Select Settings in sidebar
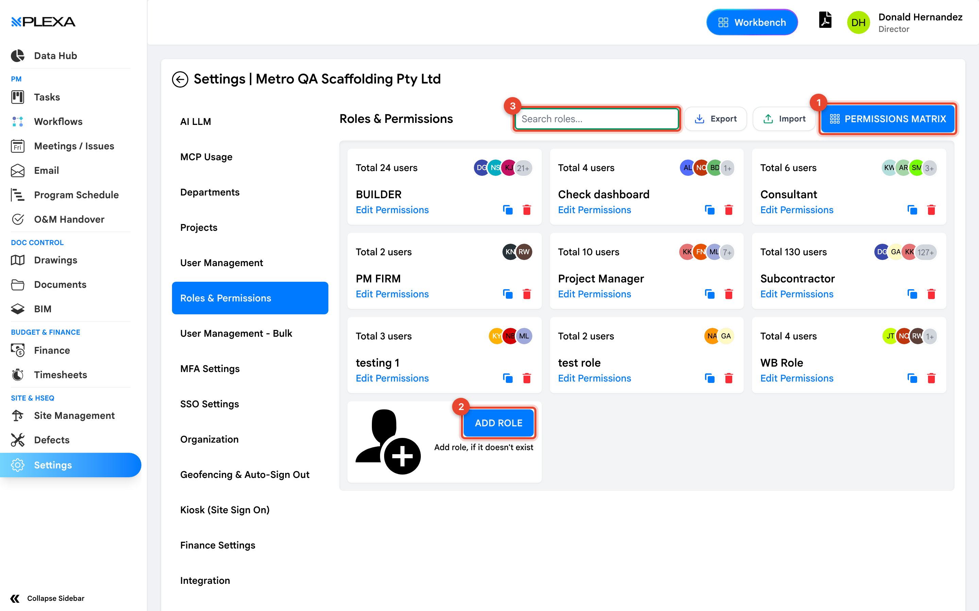The height and width of the screenshot is (611, 979). [x=70, y=465]
